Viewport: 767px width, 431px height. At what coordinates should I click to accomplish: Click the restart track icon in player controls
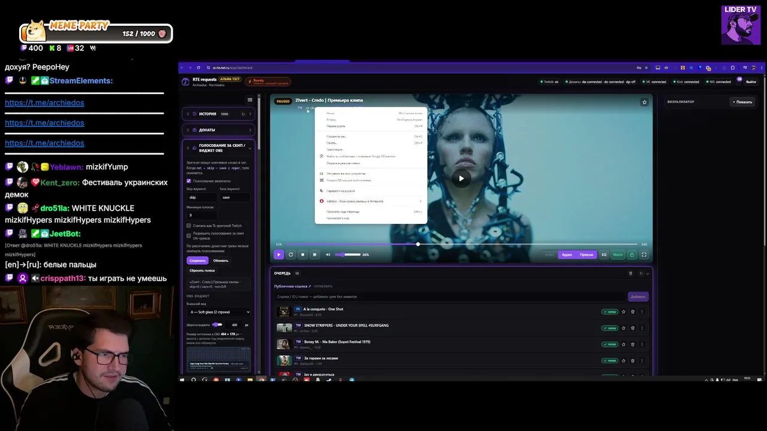[291, 254]
